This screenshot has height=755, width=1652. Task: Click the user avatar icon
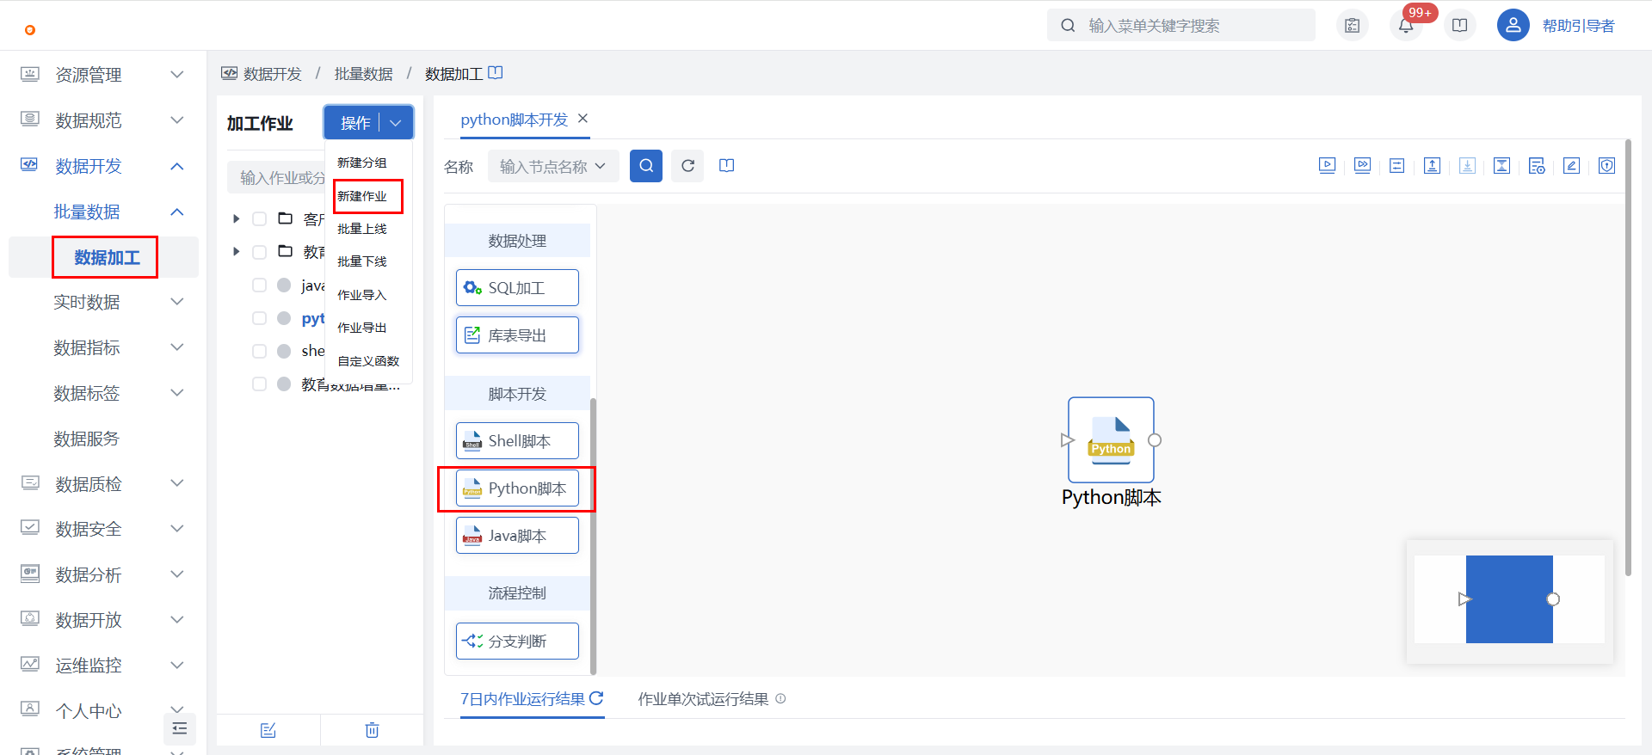(x=1513, y=26)
